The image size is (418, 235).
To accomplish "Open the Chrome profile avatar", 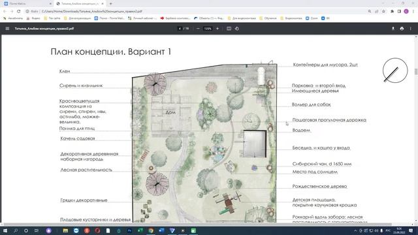I will [406, 12].
